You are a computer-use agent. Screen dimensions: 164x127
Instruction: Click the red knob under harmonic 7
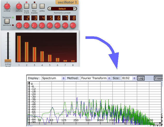coord(65,25)
